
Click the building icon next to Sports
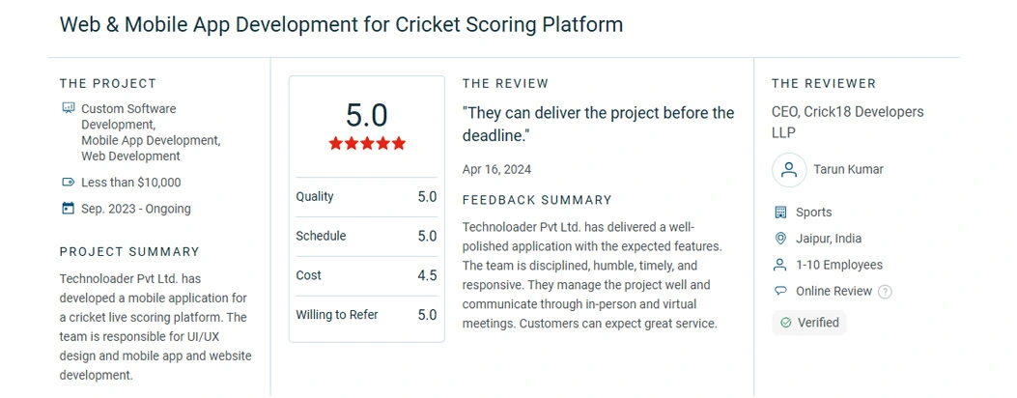[x=781, y=212]
